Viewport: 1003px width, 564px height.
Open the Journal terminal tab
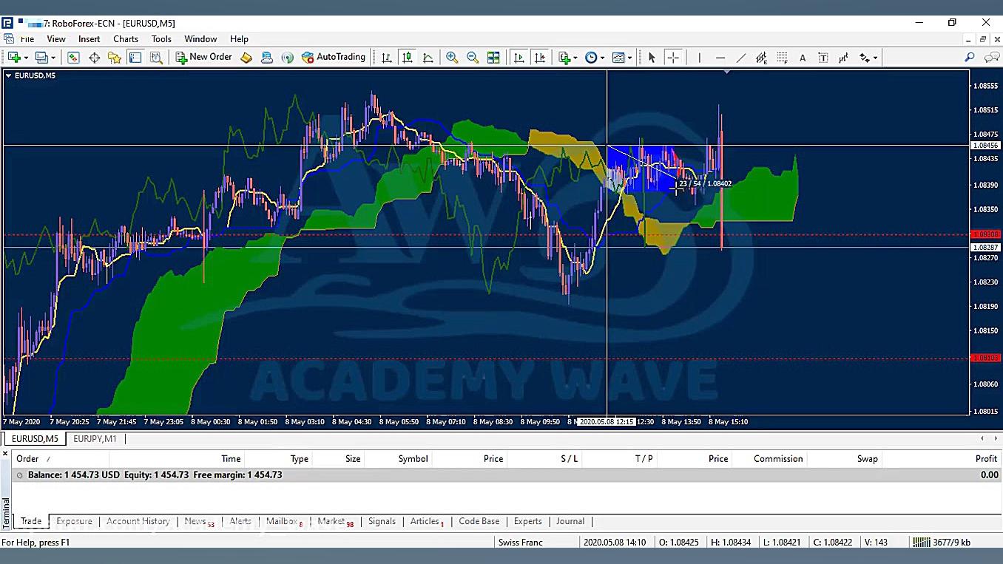click(570, 521)
